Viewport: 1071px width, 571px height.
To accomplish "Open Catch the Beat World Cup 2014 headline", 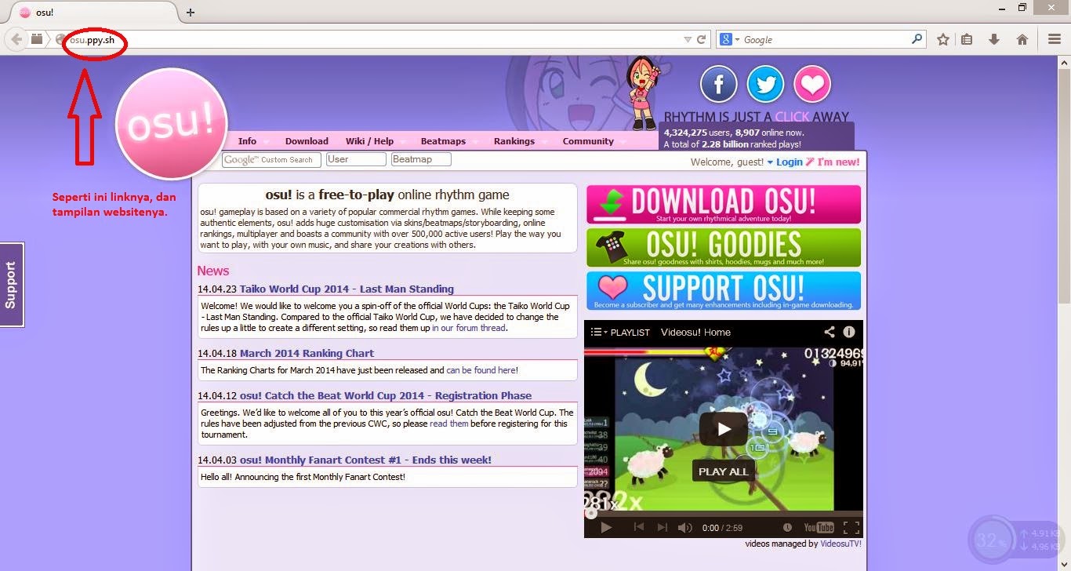I will pos(386,395).
